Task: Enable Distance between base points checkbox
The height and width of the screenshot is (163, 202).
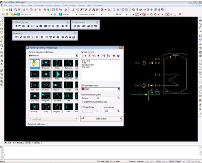Action: click(83, 102)
